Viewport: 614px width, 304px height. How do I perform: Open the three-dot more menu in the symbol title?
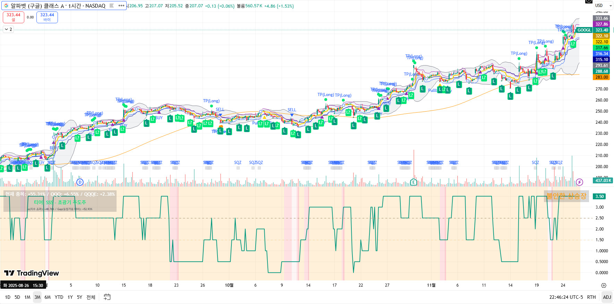click(x=121, y=6)
